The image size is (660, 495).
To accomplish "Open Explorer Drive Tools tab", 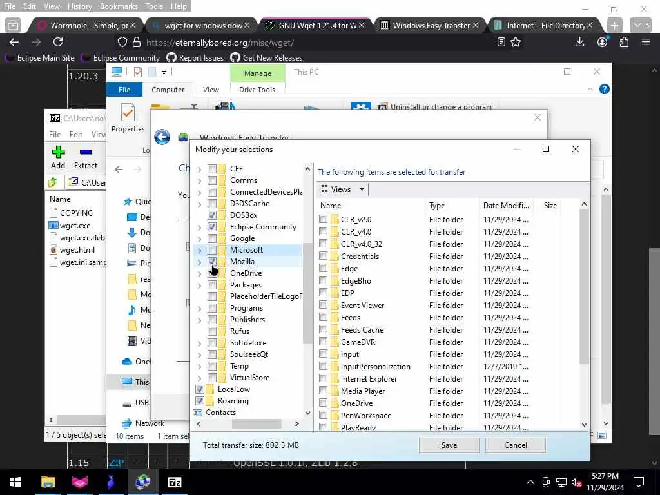I will point(257,90).
